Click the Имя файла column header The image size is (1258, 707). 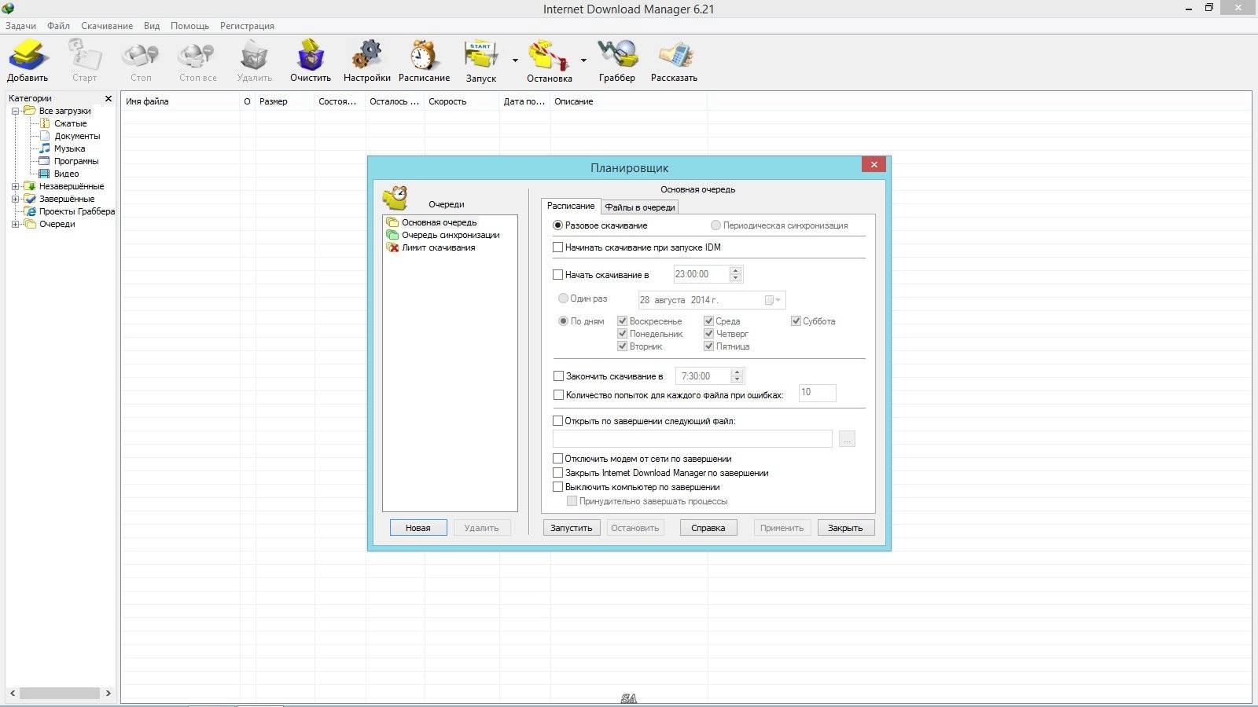tap(181, 101)
